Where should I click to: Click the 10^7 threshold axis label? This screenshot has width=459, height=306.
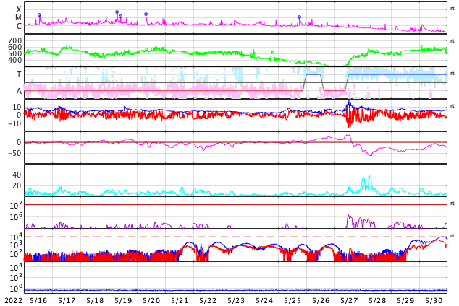point(16,206)
